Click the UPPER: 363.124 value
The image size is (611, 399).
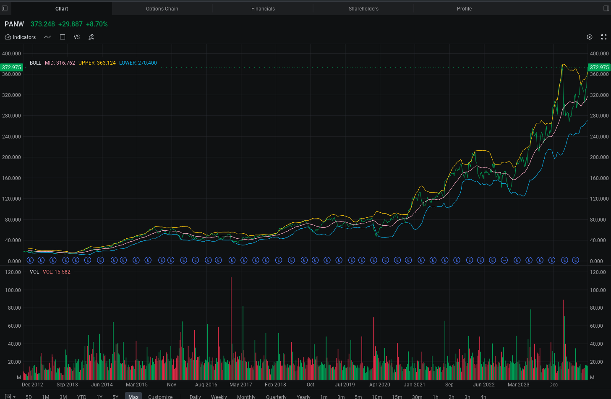(97, 63)
